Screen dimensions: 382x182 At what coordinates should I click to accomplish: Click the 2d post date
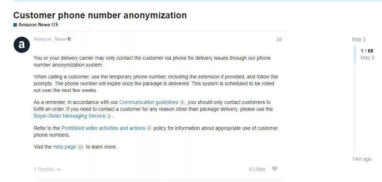tap(279, 39)
